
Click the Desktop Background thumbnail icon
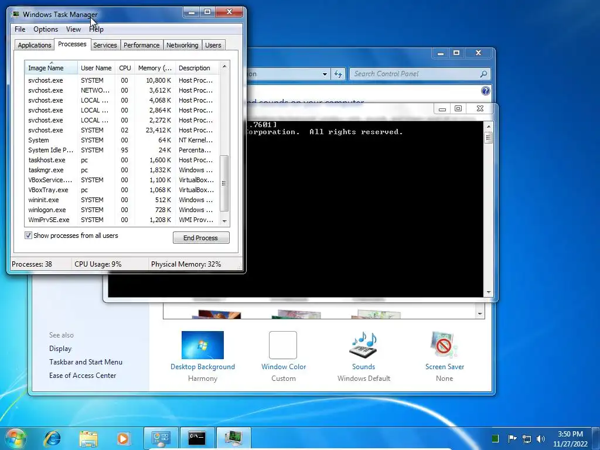(202, 345)
